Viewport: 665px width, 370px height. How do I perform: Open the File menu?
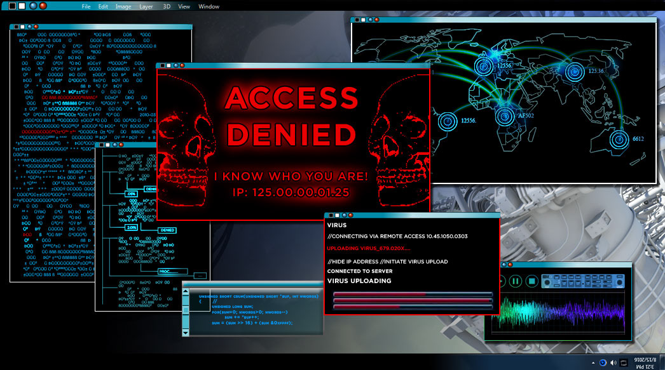[86, 7]
